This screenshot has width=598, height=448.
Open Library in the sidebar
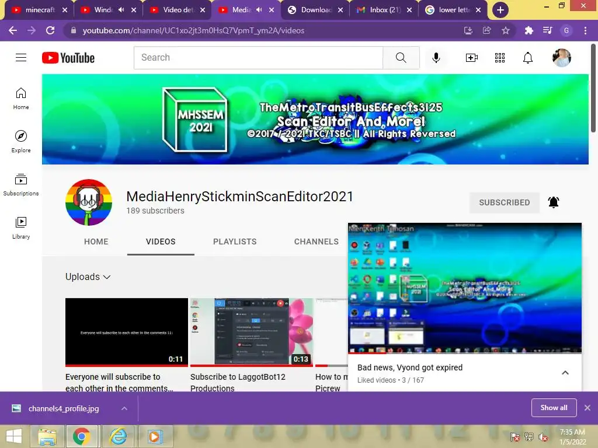(x=21, y=228)
